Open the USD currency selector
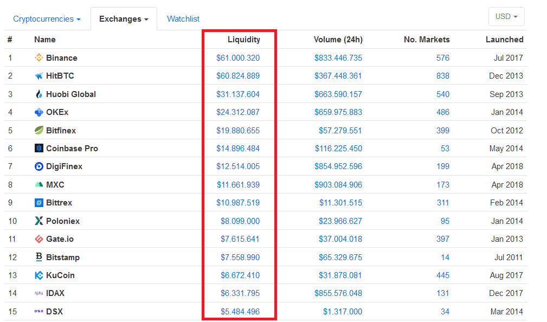 pos(506,17)
